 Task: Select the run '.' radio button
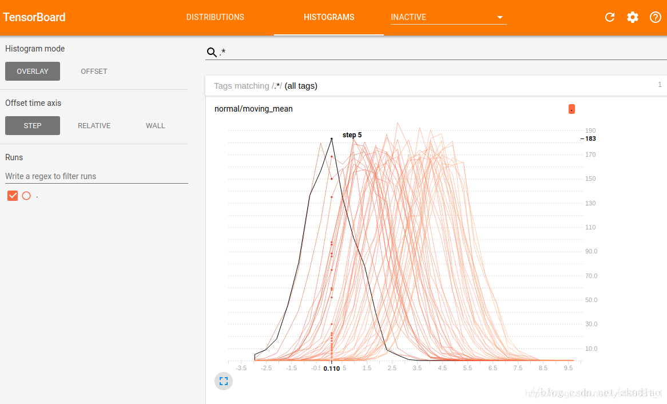tap(26, 196)
